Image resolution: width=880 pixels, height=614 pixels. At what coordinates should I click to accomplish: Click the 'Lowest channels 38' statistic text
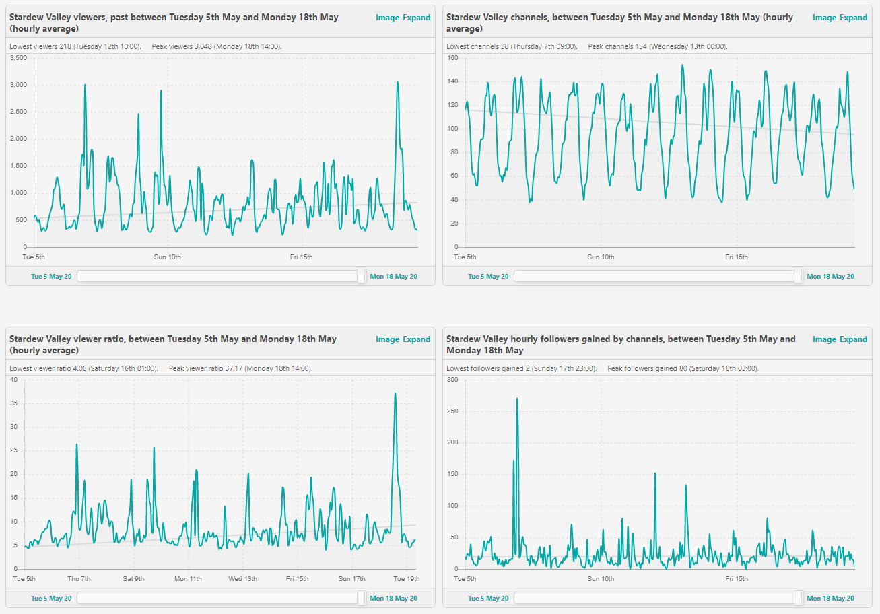click(512, 46)
